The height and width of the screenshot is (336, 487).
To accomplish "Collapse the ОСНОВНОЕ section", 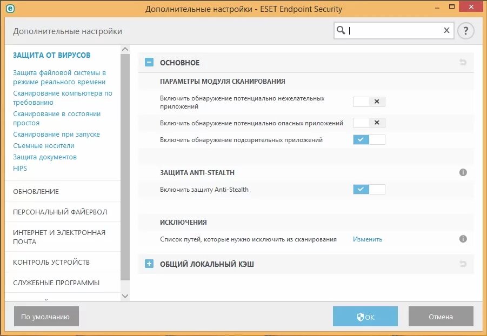I will coord(149,62).
